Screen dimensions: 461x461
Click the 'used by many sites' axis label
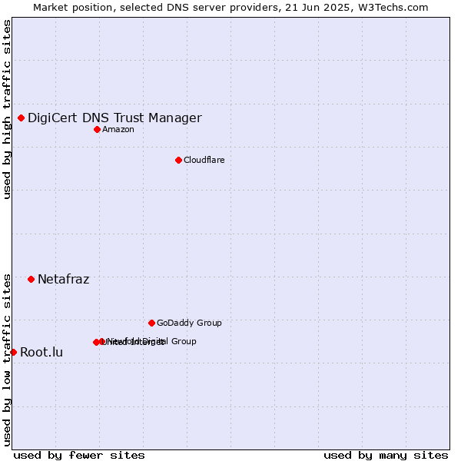point(386,456)
